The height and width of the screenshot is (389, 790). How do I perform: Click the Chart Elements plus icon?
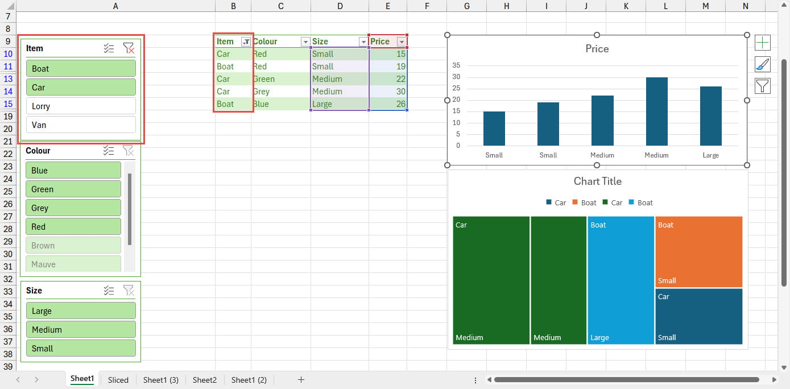pyautogui.click(x=762, y=43)
